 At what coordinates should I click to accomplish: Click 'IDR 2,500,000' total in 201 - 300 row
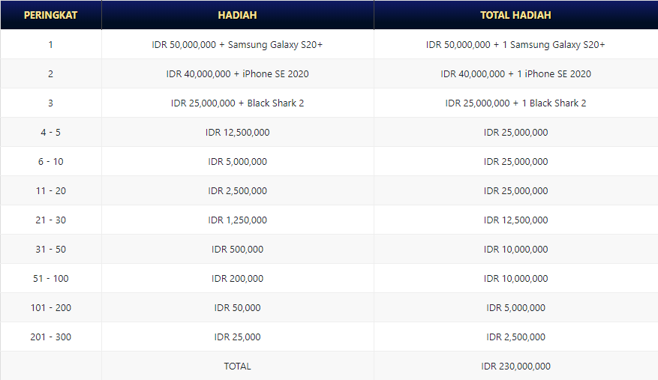click(515, 337)
